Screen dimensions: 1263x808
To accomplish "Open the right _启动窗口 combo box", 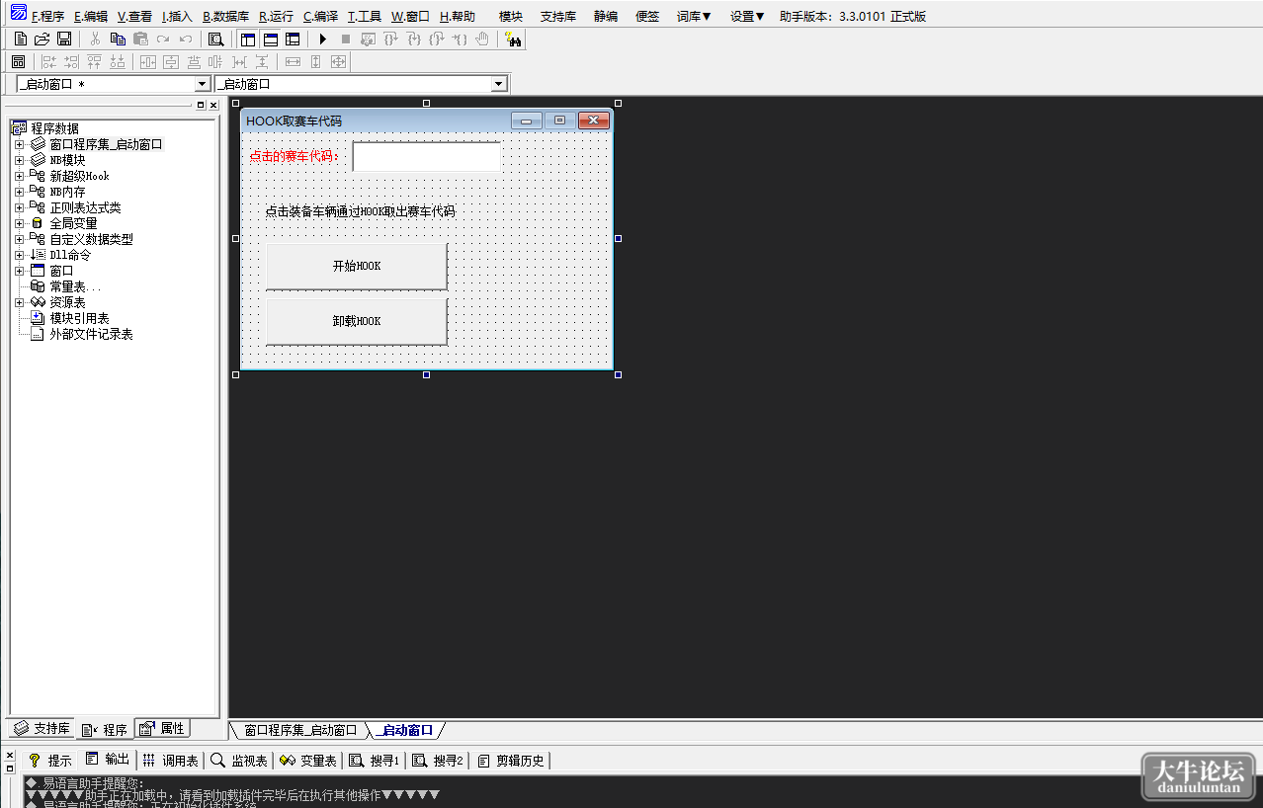I will (x=499, y=85).
